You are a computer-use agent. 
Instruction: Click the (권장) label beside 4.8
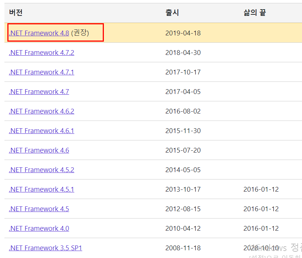point(80,33)
